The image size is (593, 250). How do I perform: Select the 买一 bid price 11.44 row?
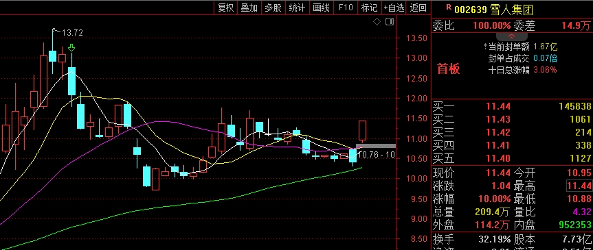[x=512, y=107]
